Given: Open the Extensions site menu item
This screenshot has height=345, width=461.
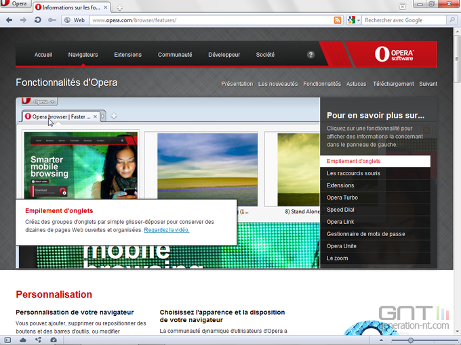Looking at the screenshot, I should pos(127,55).
